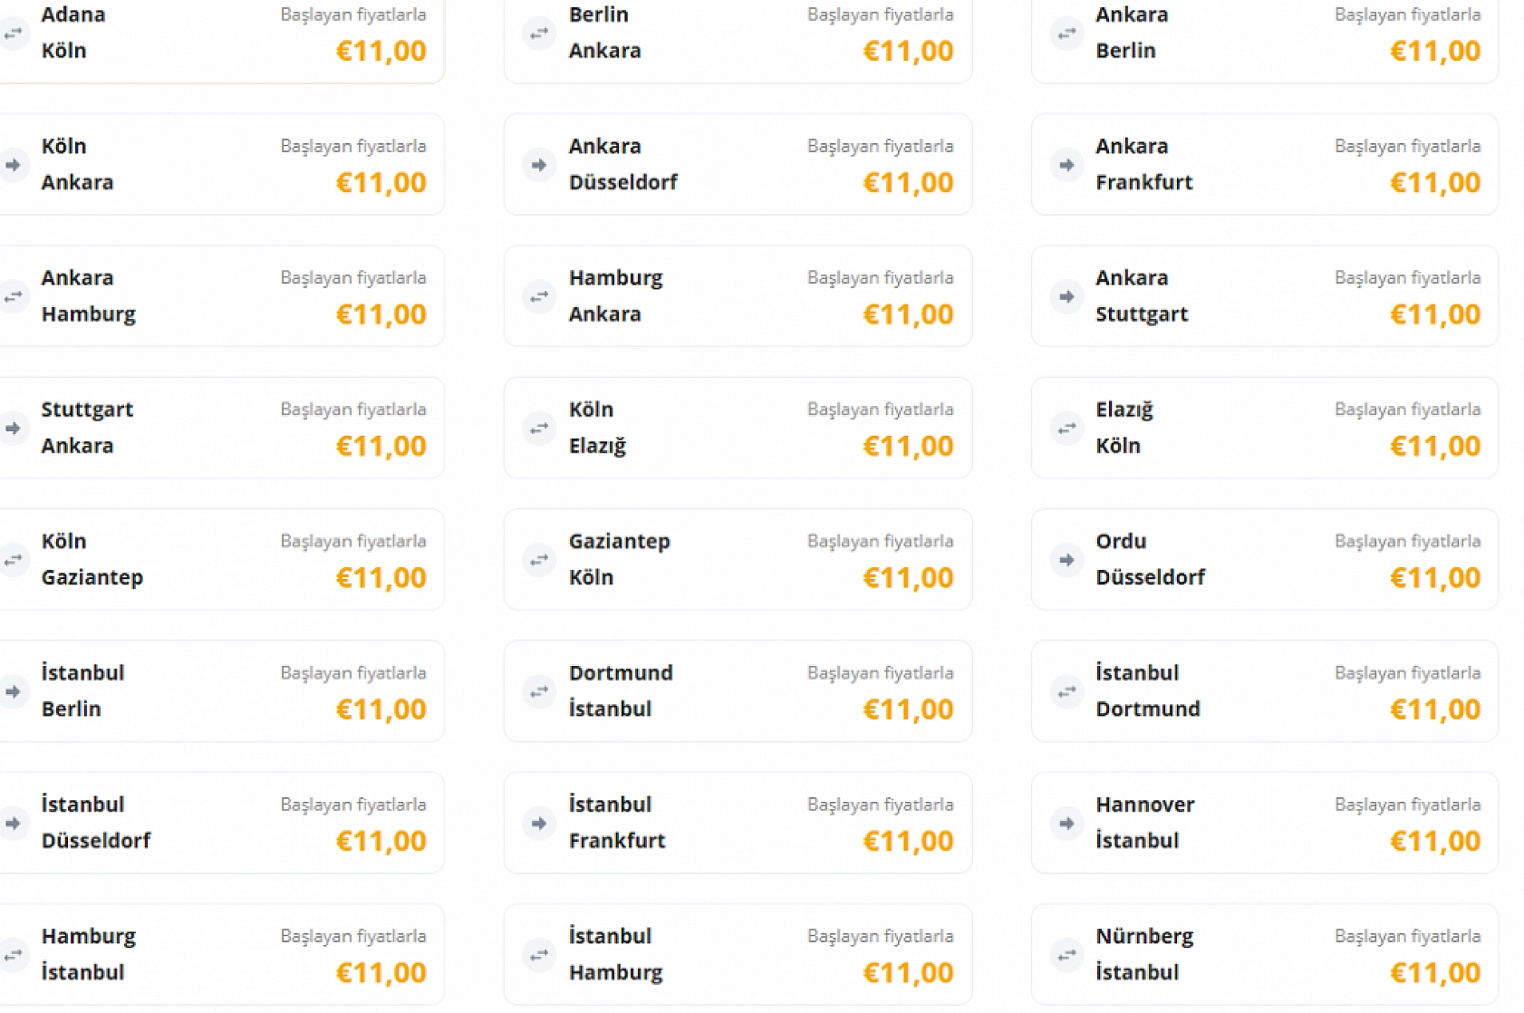Click the one-way arrow icon for İstanbul–Frankfurt

(539, 823)
